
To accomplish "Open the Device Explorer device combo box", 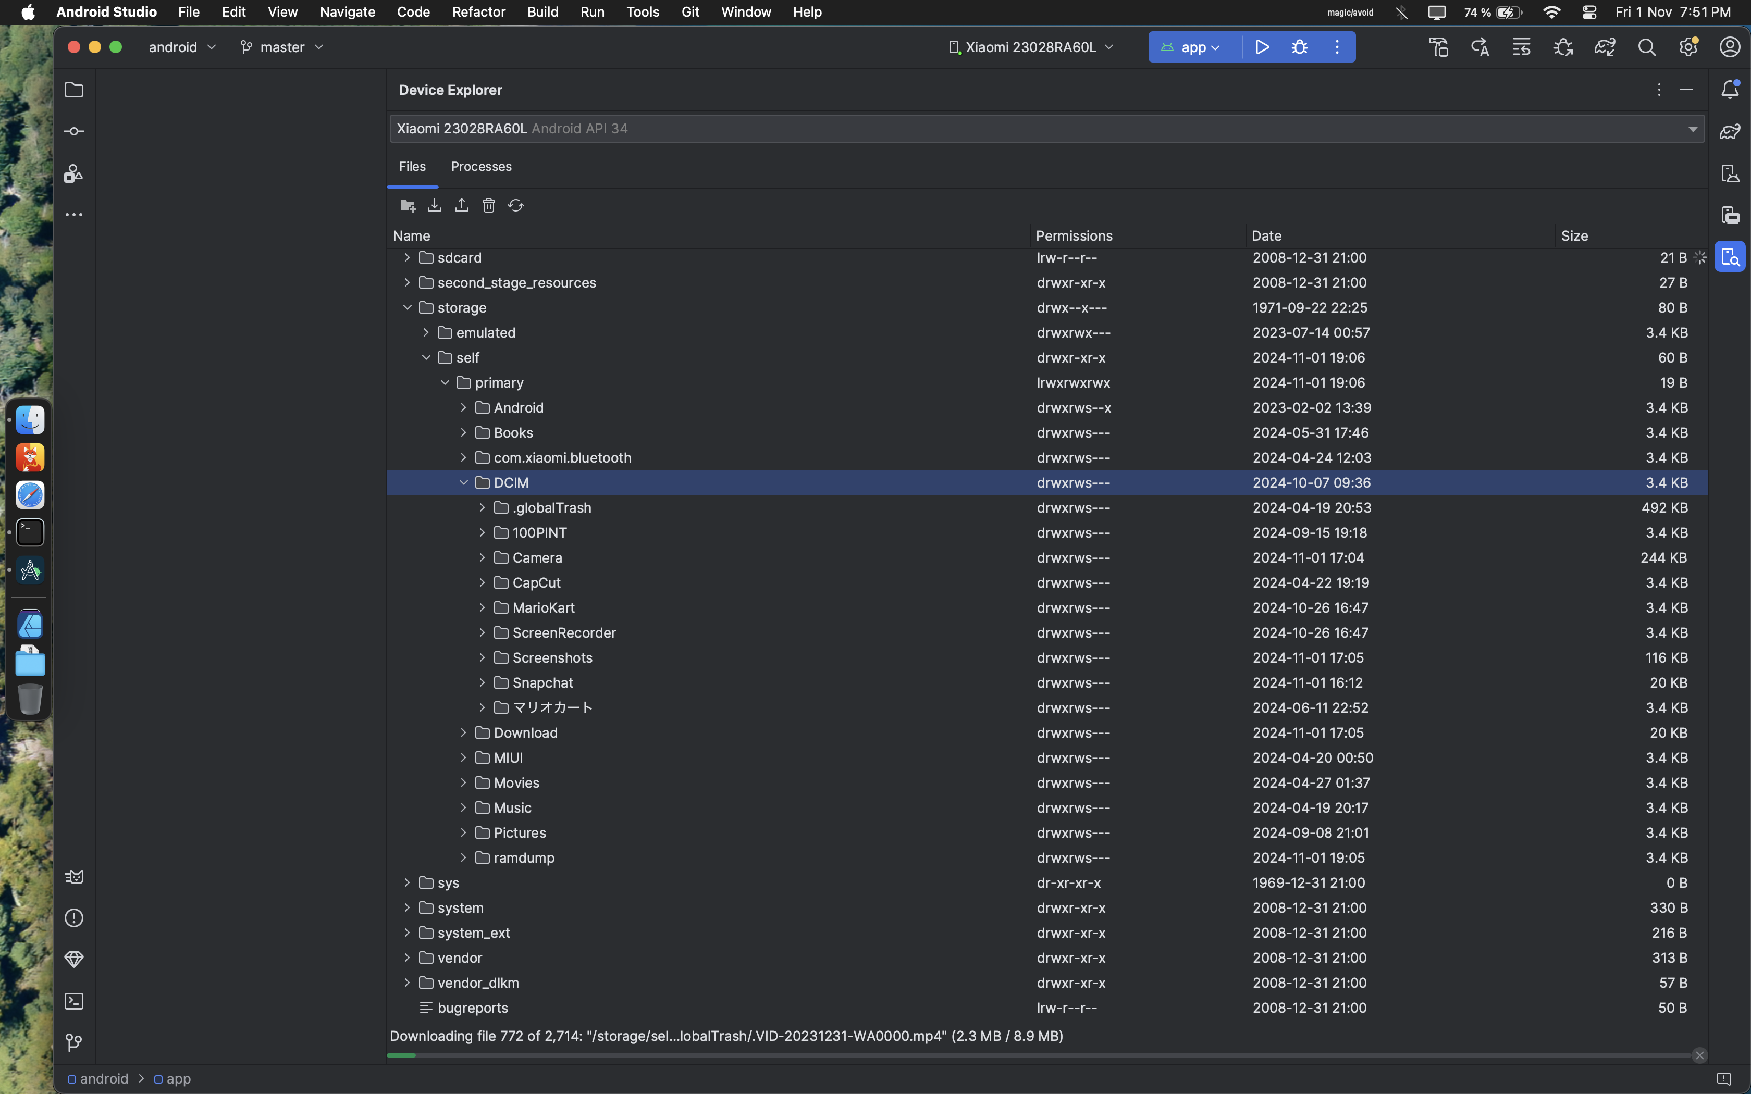I will [1047, 129].
